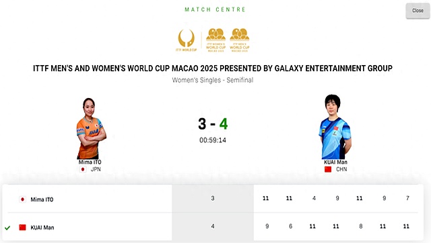Open Mima ITO's player photo
This screenshot has height=243, width=431.
pos(91,128)
